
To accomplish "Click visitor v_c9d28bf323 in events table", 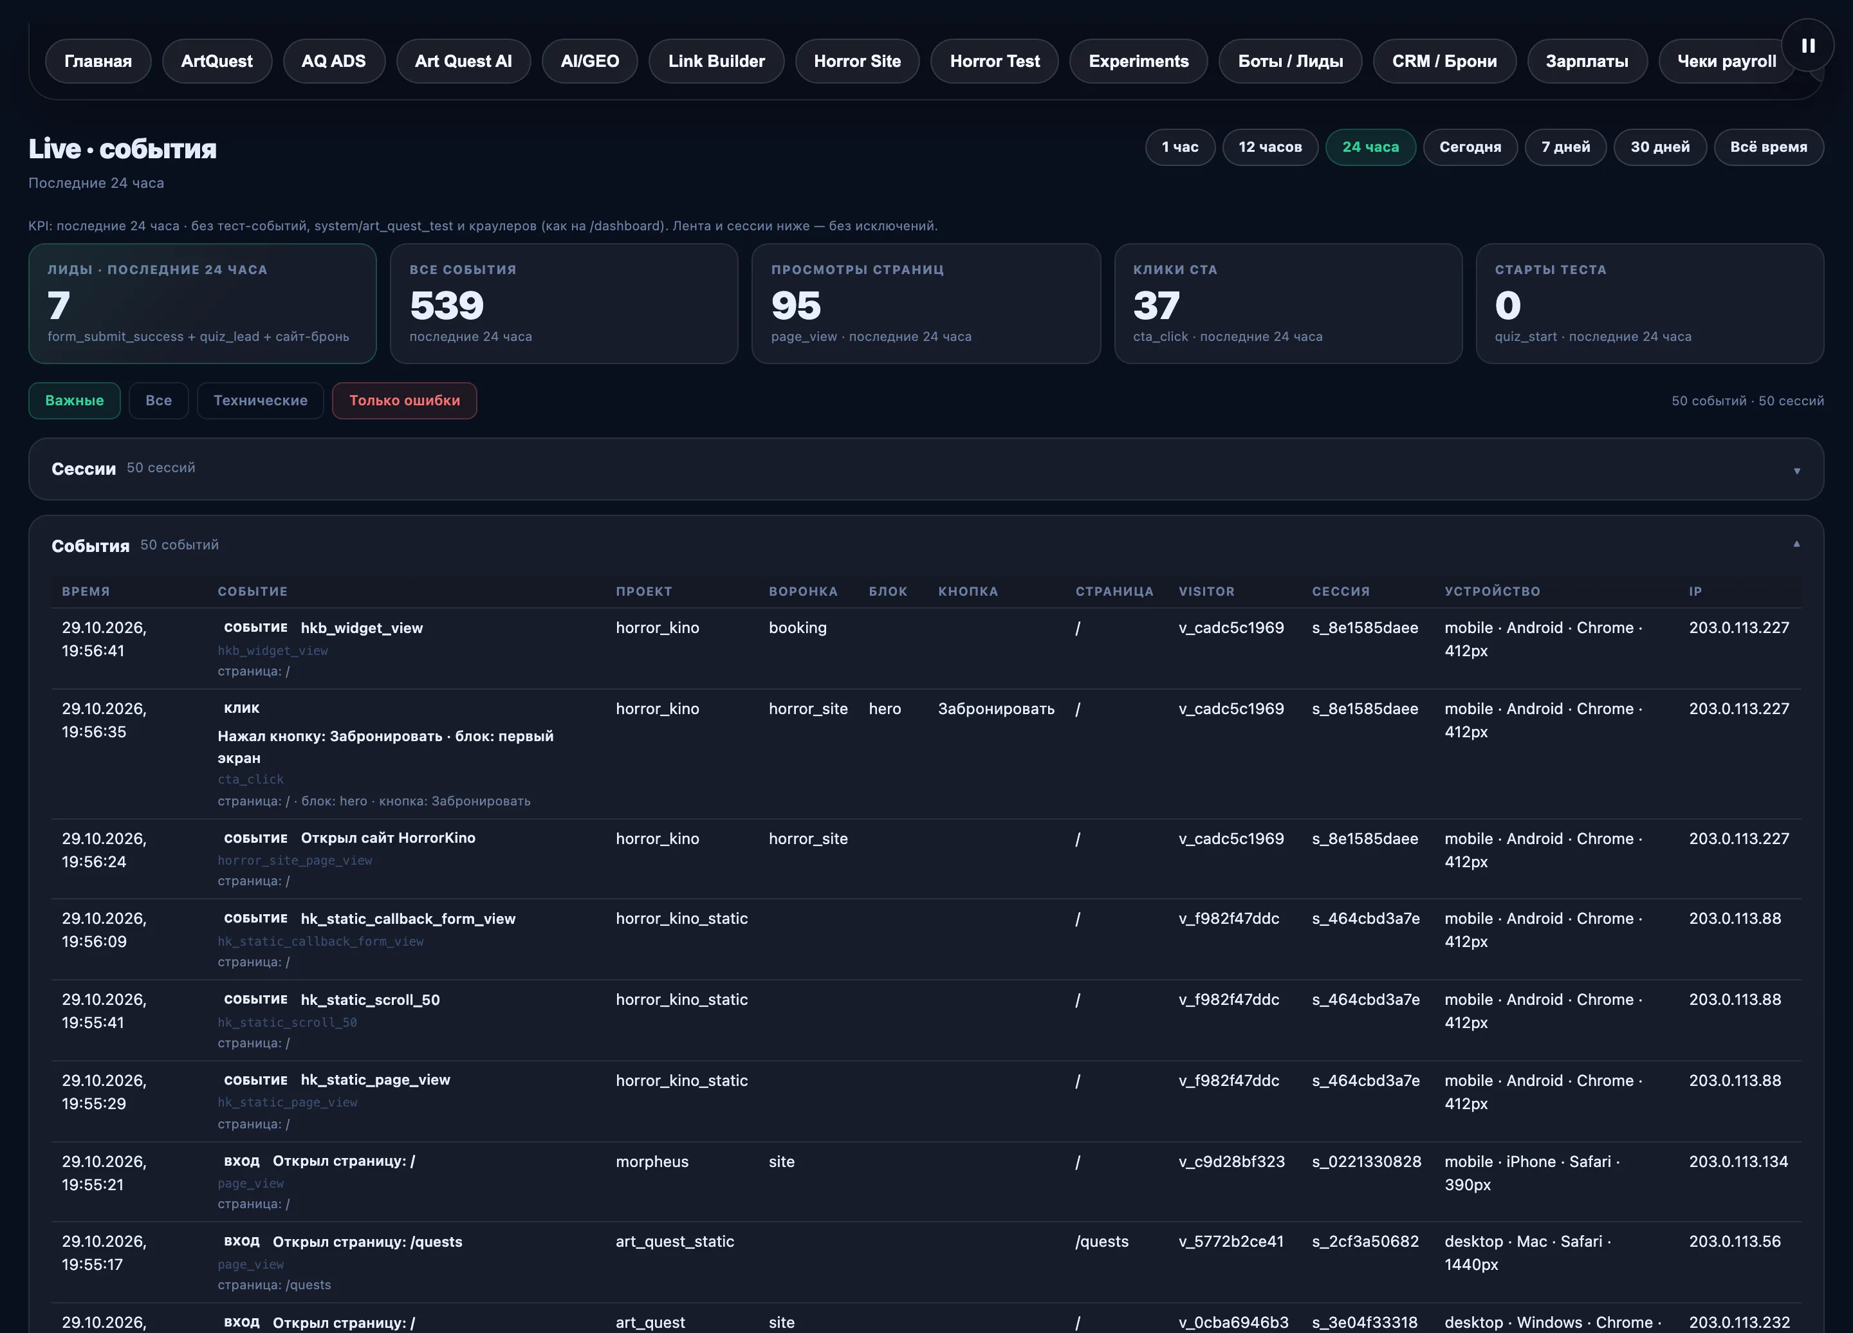I will [x=1231, y=1161].
